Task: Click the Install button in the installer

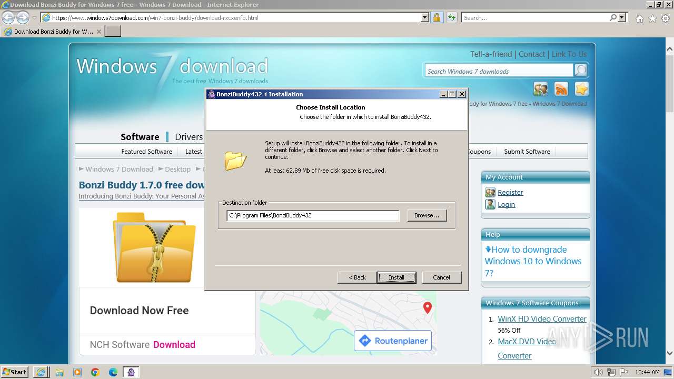Action: coord(397,277)
